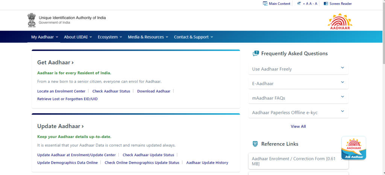Image resolution: width=385 pixels, height=175 pixels.
Task: Increase font size with + A
Action: pyautogui.click(x=305, y=4)
